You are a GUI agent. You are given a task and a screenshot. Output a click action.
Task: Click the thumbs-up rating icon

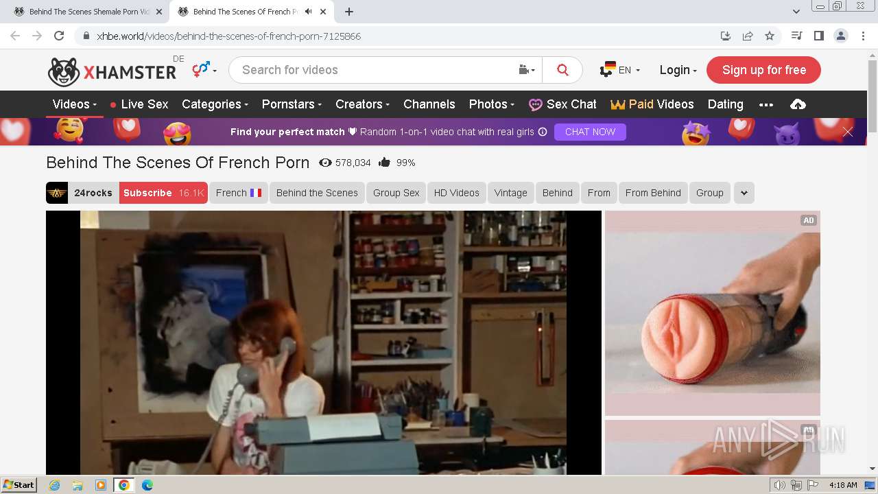pos(384,163)
